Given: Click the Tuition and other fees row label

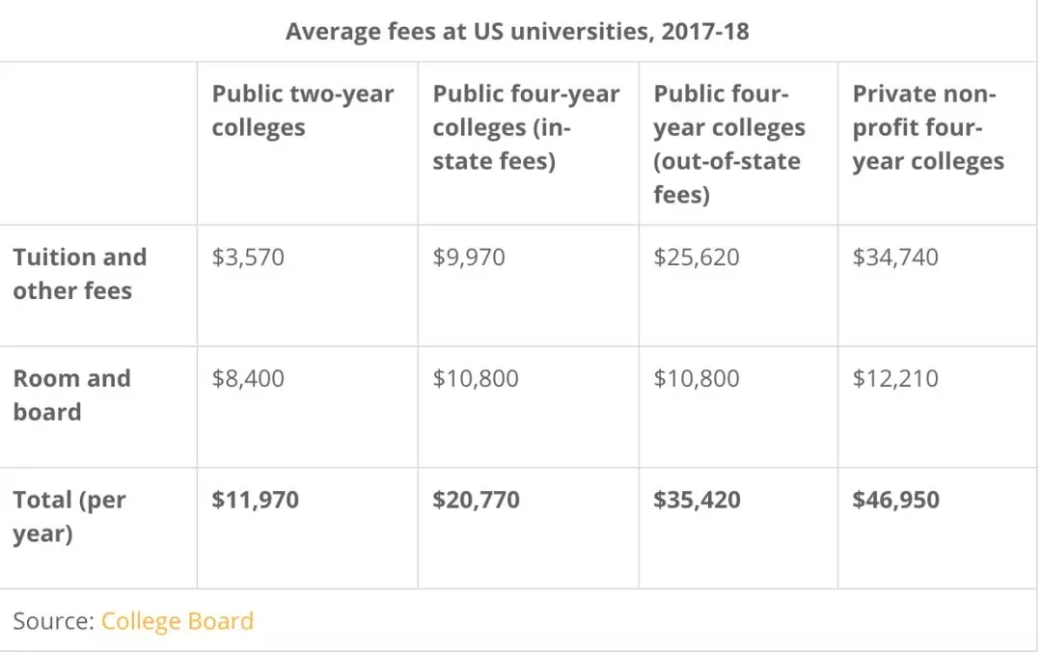Looking at the screenshot, I should click(80, 274).
